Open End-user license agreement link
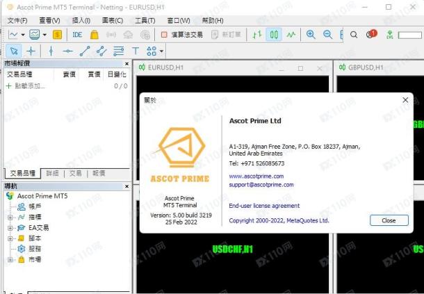 (264, 206)
